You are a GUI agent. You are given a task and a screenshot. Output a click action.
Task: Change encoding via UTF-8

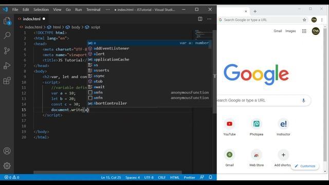[149, 177]
